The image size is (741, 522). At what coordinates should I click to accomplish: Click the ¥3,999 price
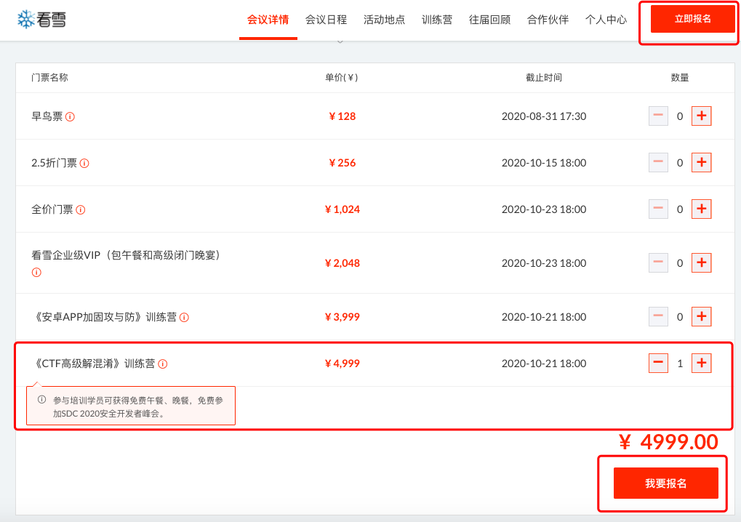(x=343, y=317)
